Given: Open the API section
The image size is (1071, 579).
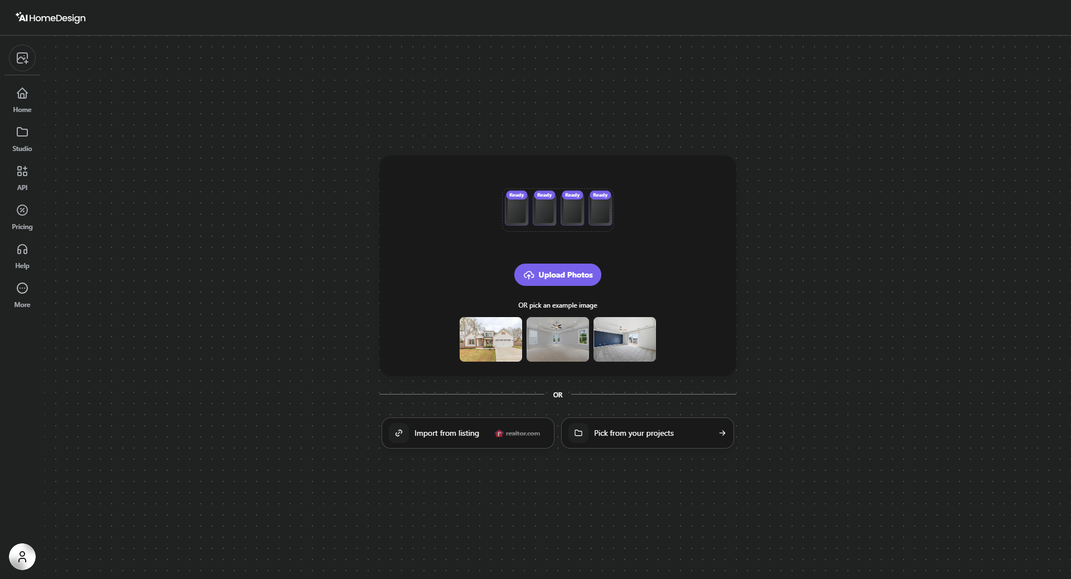Looking at the screenshot, I should point(22,178).
